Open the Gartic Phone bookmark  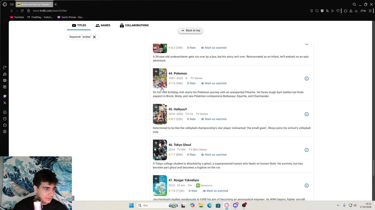tap(71, 17)
